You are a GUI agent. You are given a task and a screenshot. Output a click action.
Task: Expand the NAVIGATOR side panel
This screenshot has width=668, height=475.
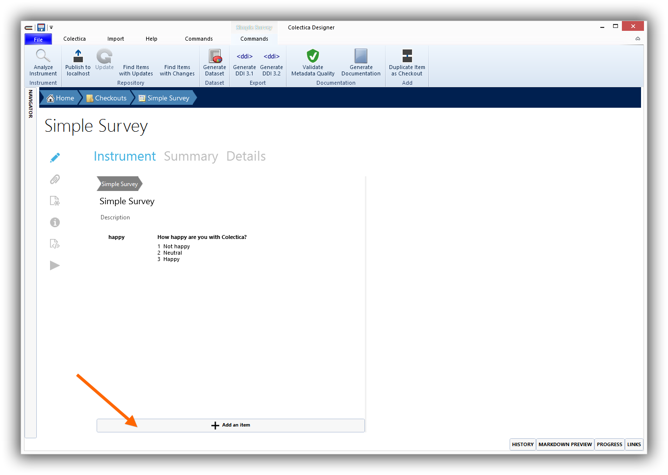pyautogui.click(x=30, y=104)
